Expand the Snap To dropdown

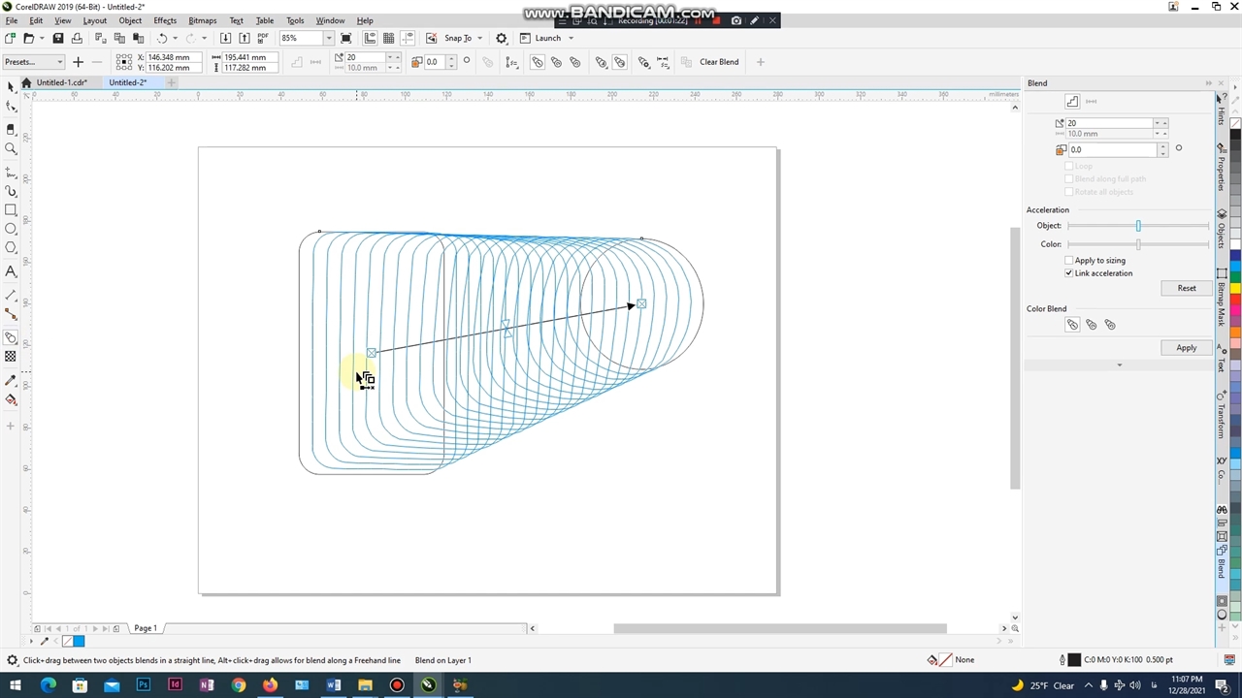click(x=479, y=38)
